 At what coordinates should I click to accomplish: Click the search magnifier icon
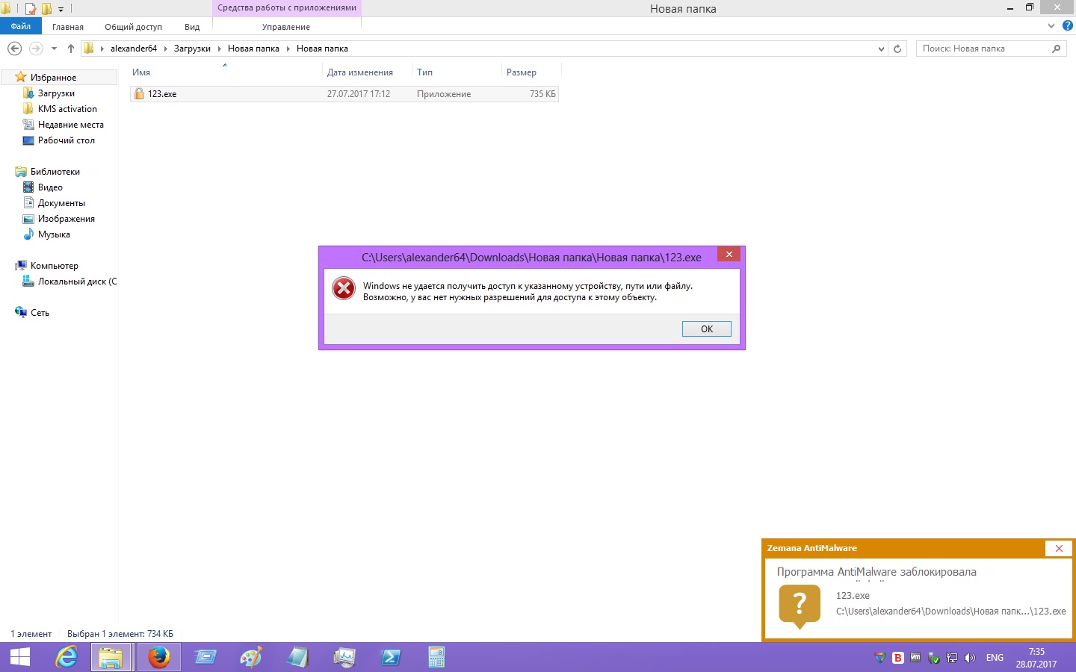[x=1057, y=49]
